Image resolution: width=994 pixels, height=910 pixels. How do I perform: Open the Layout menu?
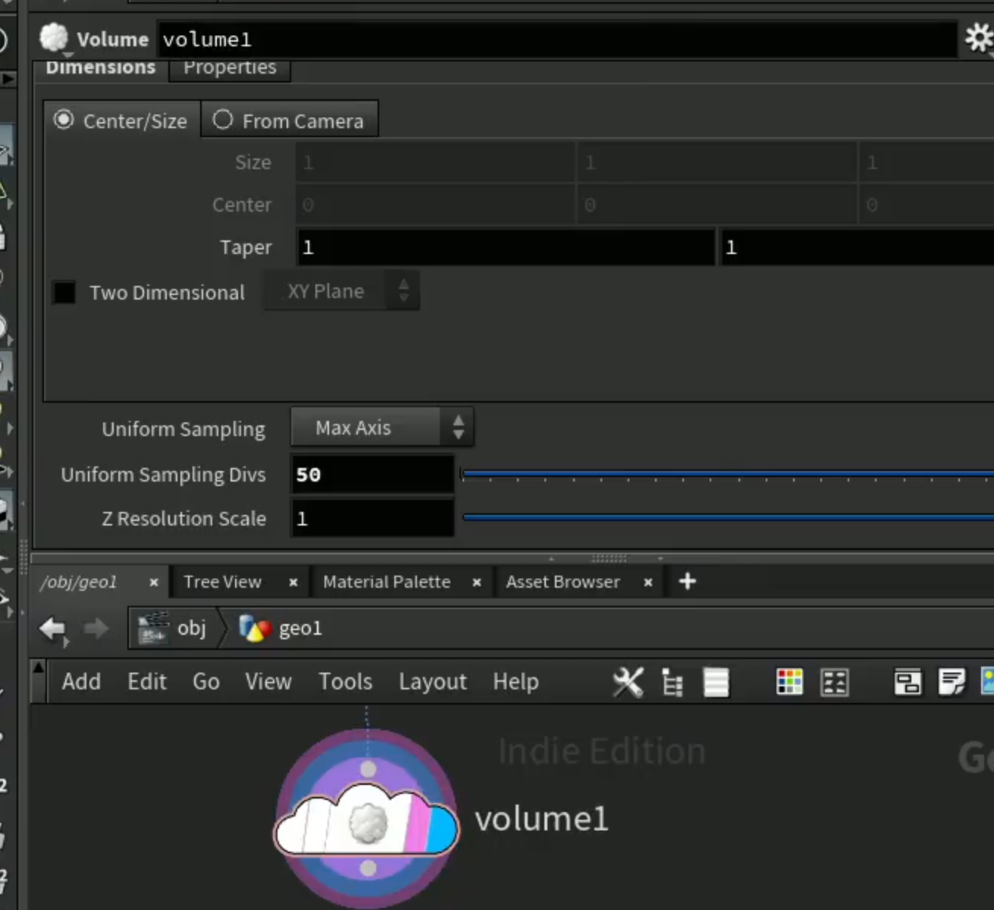[433, 682]
